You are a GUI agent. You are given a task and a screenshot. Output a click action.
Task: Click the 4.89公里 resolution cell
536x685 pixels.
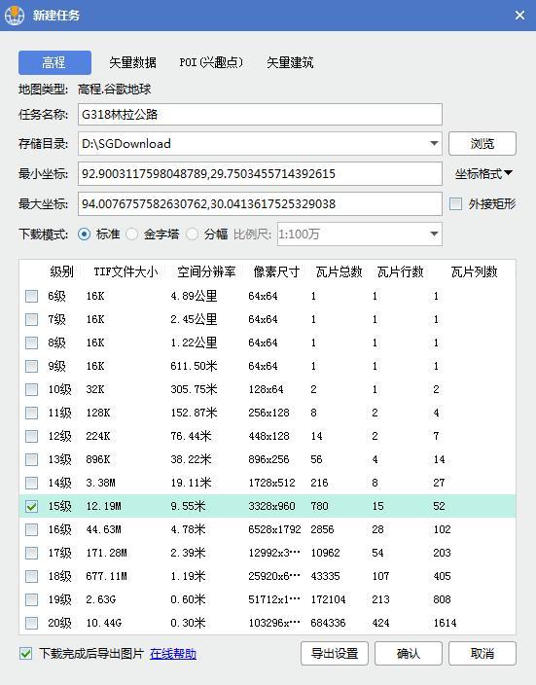pos(194,296)
